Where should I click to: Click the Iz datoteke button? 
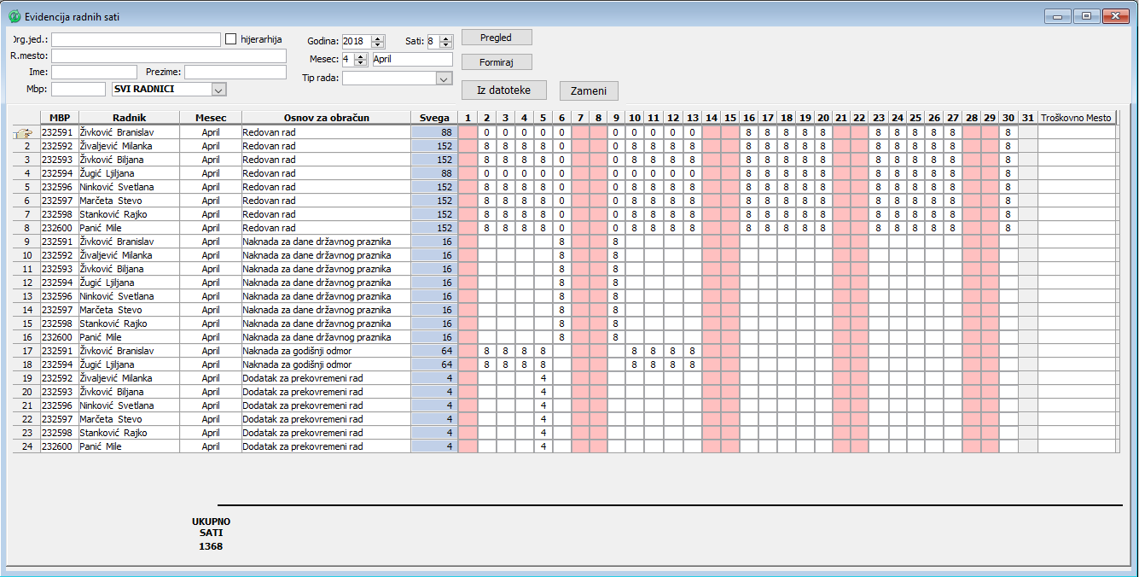tap(503, 90)
